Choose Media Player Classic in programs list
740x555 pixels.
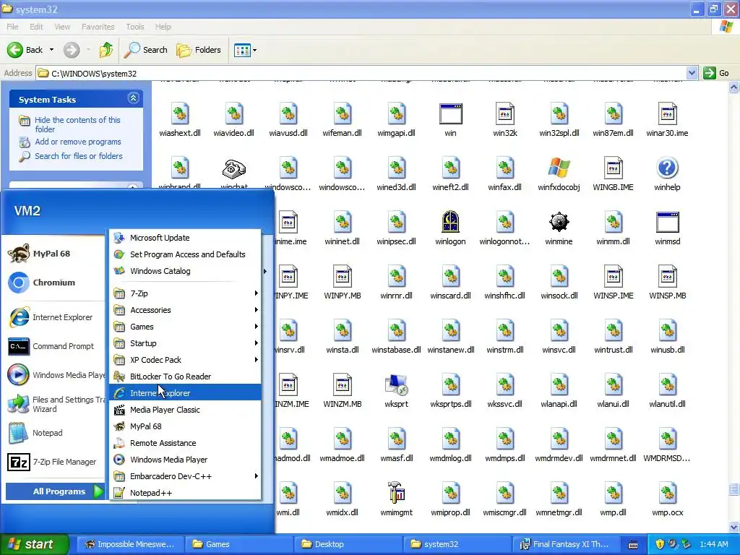coord(186,410)
